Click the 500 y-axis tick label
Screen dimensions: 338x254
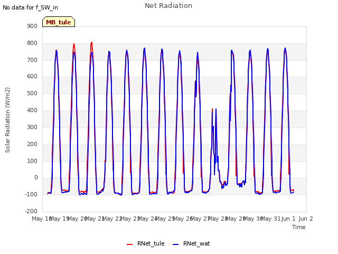tap(32, 93)
